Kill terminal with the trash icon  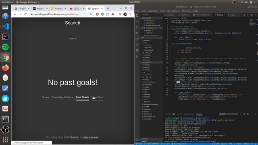[x=248, y=114]
